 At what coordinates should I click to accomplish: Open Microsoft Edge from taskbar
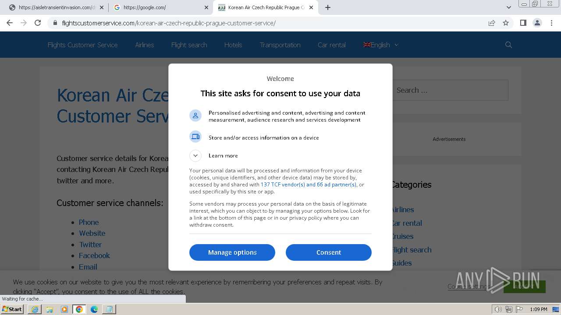(94, 309)
